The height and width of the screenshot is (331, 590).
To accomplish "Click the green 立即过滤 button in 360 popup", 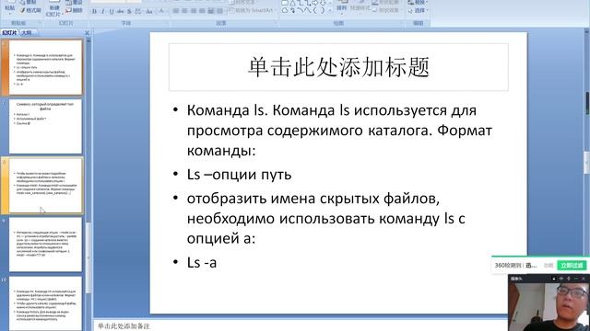I will tap(572, 266).
